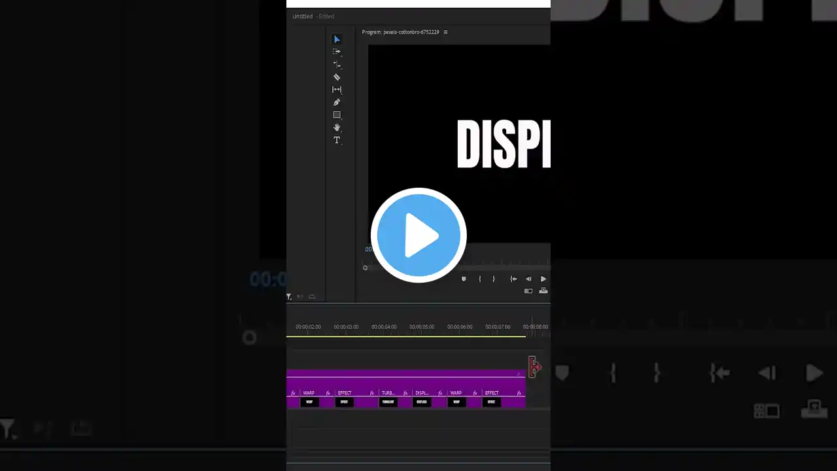The image size is (837, 471).
Task: Click the Comparison View icon
Action: point(528,291)
